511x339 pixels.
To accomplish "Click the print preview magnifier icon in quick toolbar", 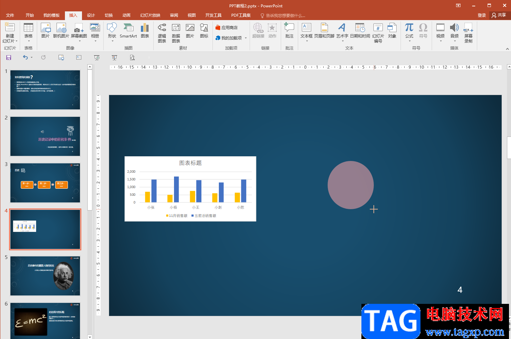I will 133,58.
